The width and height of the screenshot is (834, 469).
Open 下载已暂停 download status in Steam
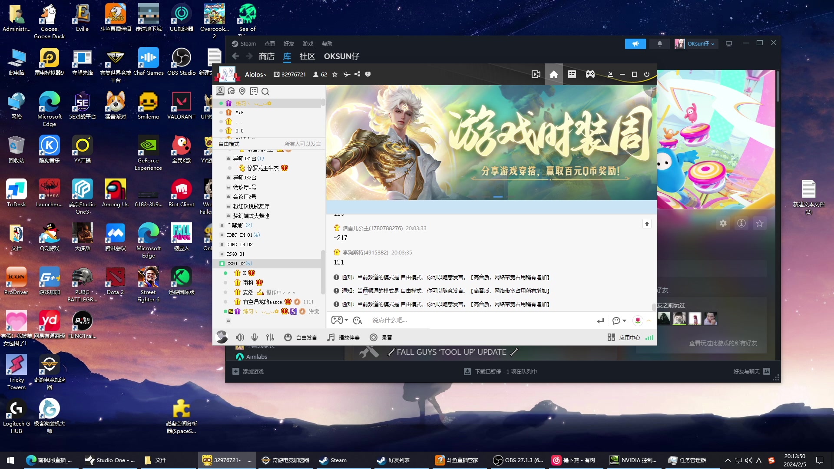point(500,372)
